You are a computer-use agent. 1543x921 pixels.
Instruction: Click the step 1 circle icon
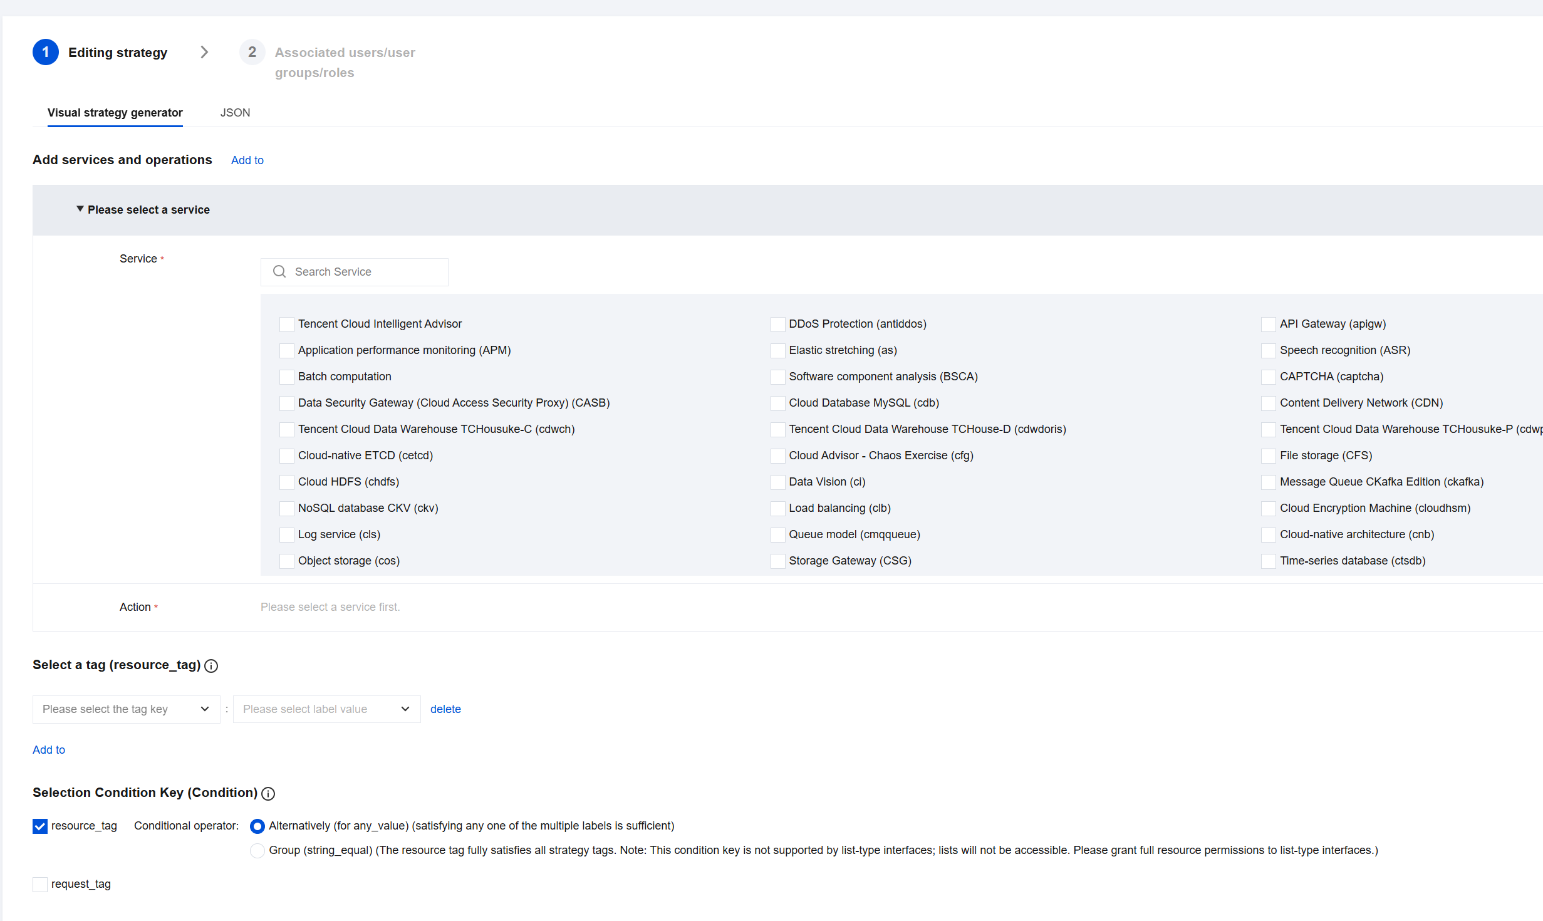[x=46, y=52]
